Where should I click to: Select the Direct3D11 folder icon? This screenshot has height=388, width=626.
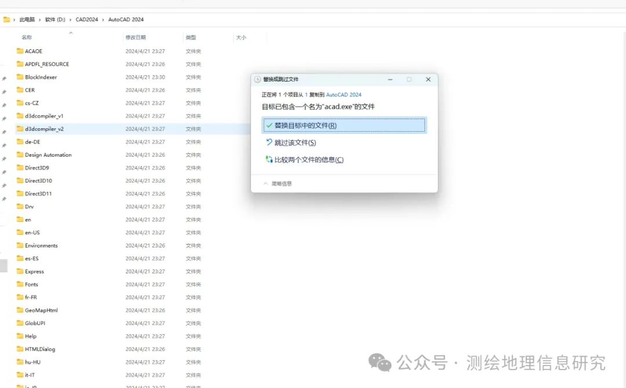20,193
